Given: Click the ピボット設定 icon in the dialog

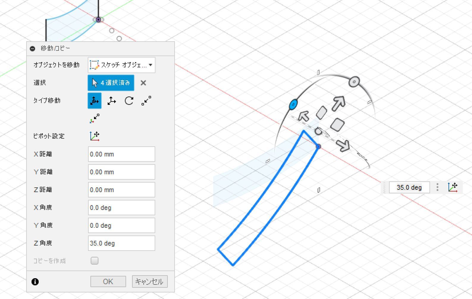Looking at the screenshot, I should (x=95, y=136).
